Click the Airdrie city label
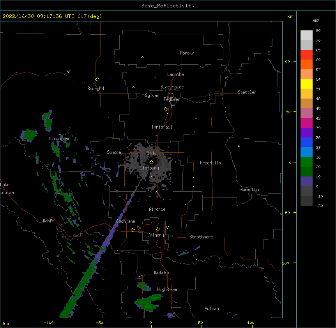336x328 pixels. [x=157, y=209]
